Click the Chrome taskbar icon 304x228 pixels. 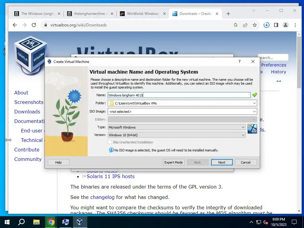click(x=51, y=222)
